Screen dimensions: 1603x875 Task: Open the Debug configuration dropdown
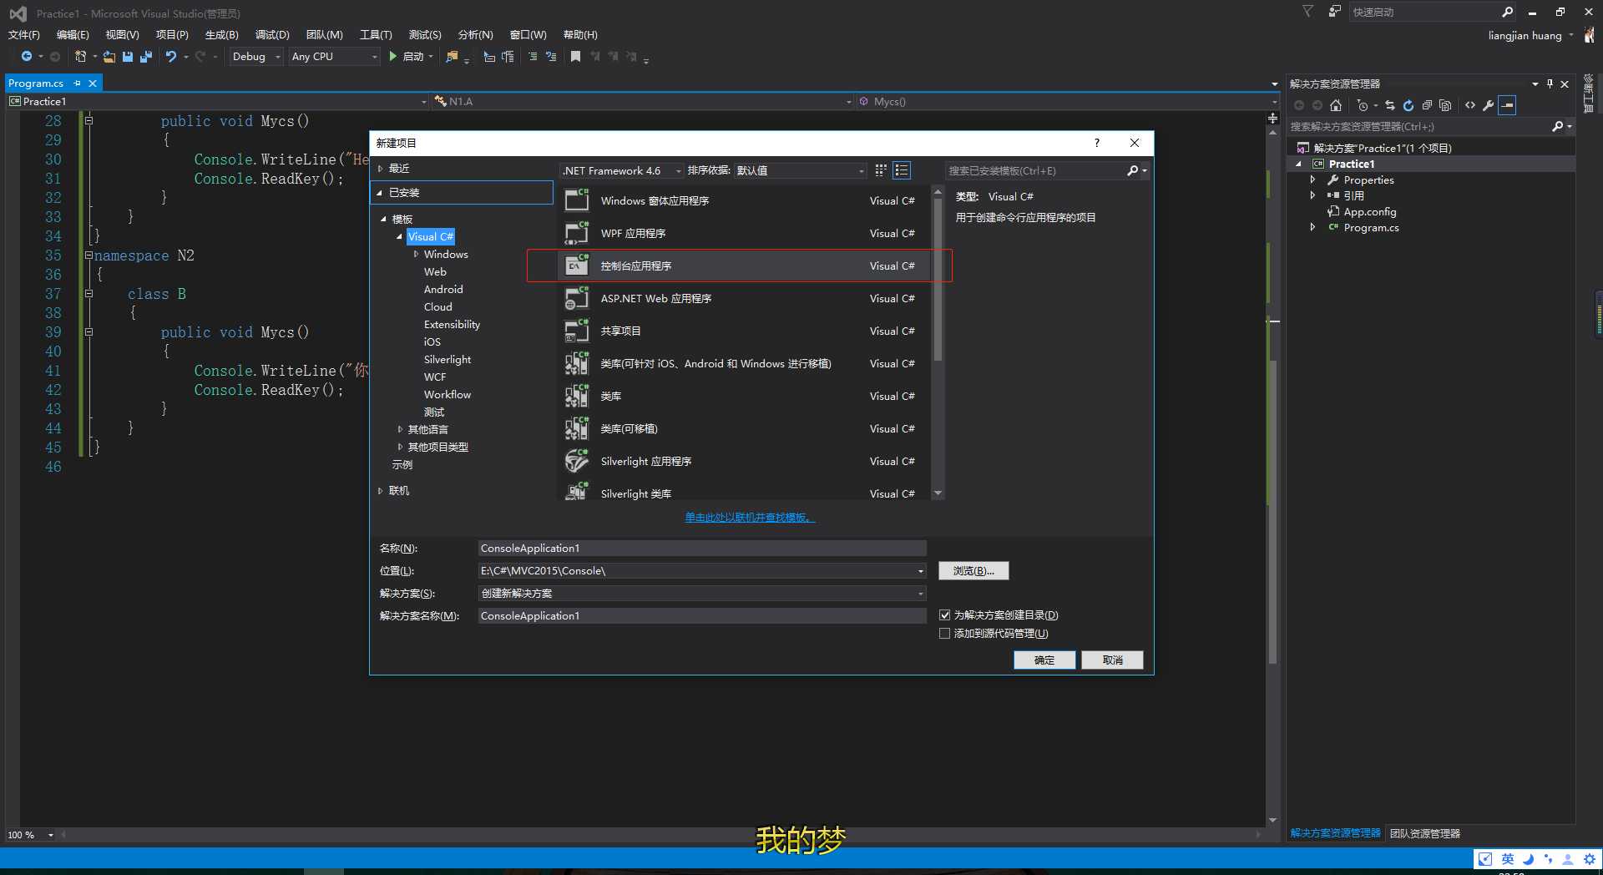tap(256, 56)
